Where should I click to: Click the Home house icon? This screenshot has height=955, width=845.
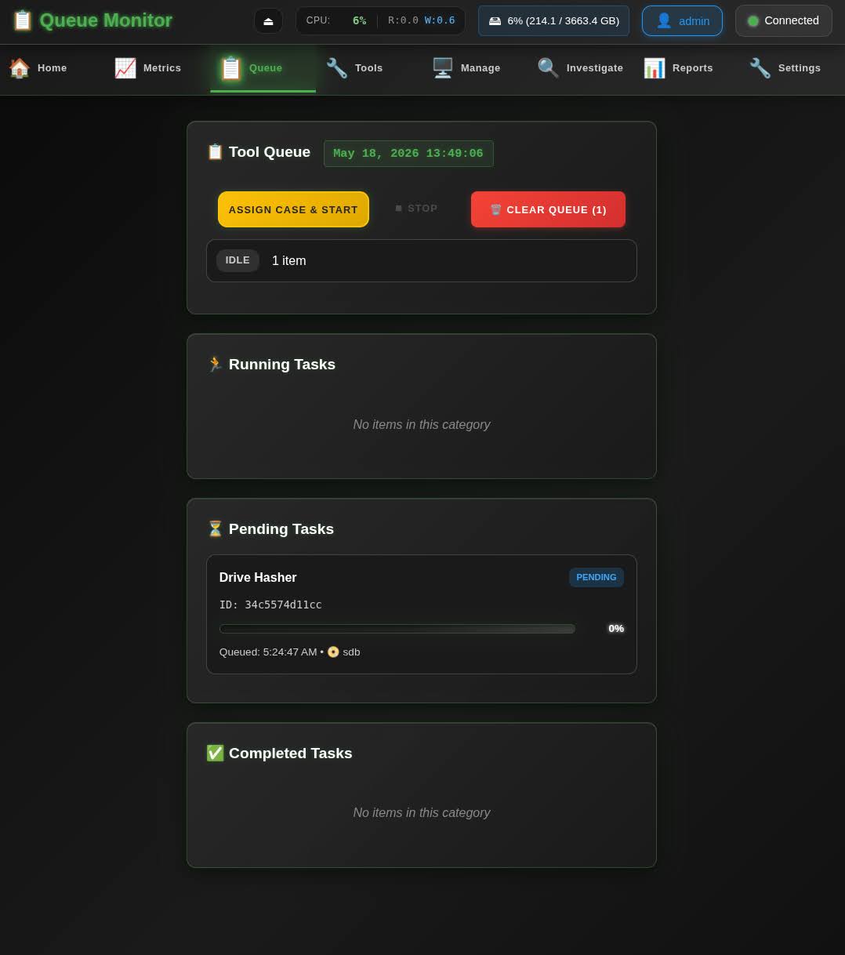point(20,68)
